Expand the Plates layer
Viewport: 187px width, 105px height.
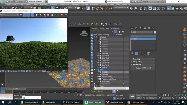(x=94, y=86)
